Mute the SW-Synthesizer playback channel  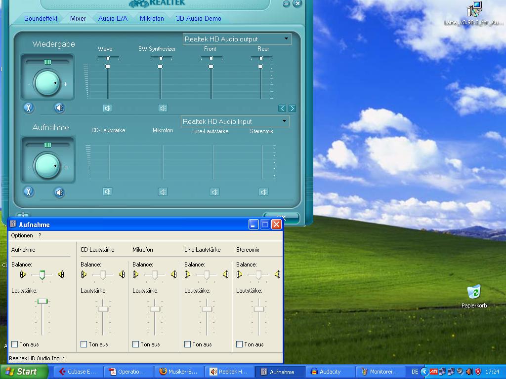click(163, 108)
